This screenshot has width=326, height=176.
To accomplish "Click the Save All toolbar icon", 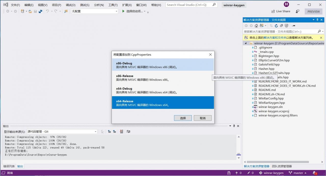I will 40,11.
